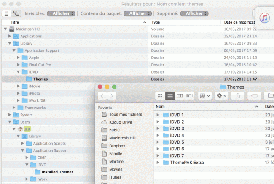The image size is (274, 184).
Task: Expand the System folder row
Action: click(x=10, y=115)
